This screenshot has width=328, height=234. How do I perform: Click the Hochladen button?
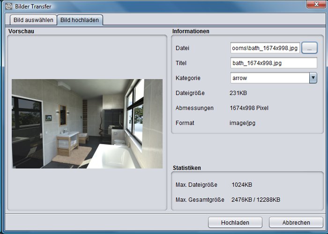235,222
